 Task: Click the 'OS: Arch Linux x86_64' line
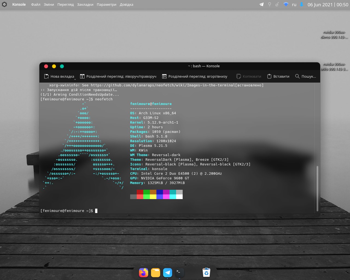click(153, 113)
